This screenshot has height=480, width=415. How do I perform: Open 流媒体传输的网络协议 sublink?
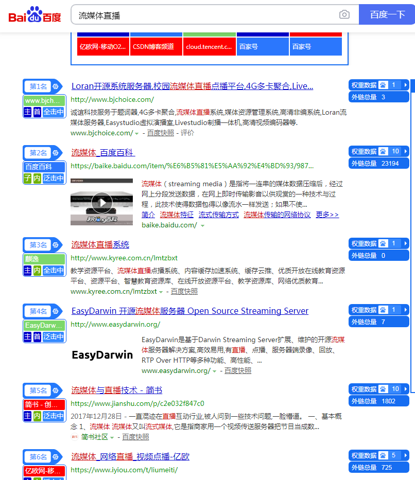[x=277, y=215]
